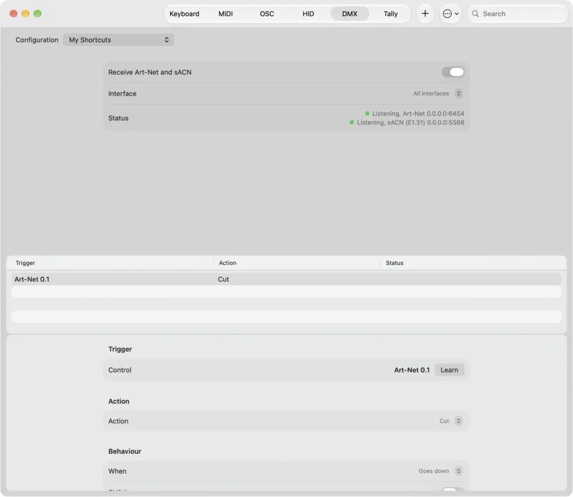Switch to the OSC tab

point(267,13)
